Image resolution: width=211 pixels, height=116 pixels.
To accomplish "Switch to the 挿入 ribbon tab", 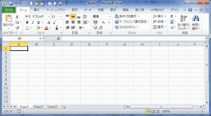I will (x=37, y=10).
